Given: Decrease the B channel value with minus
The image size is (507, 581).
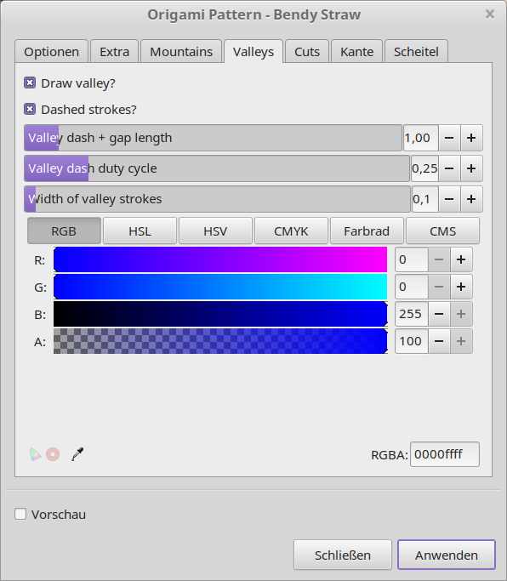Looking at the screenshot, I should [439, 314].
